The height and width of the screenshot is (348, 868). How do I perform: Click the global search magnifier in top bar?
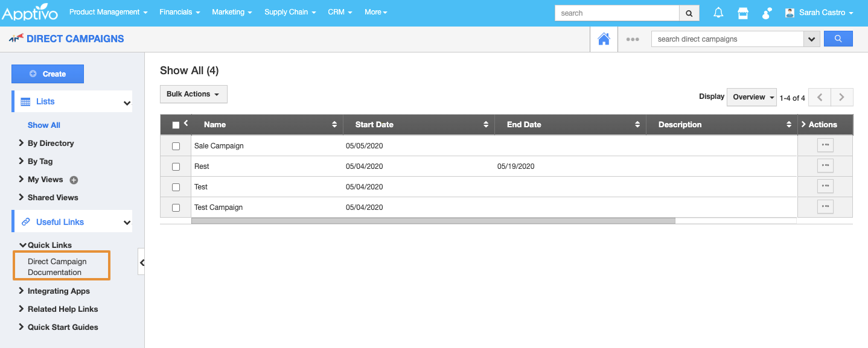pos(689,13)
